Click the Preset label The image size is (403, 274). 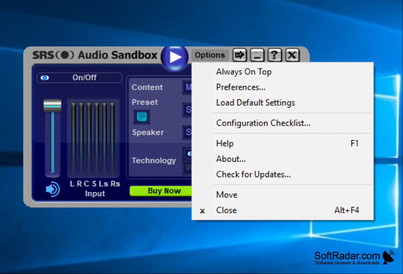(145, 102)
